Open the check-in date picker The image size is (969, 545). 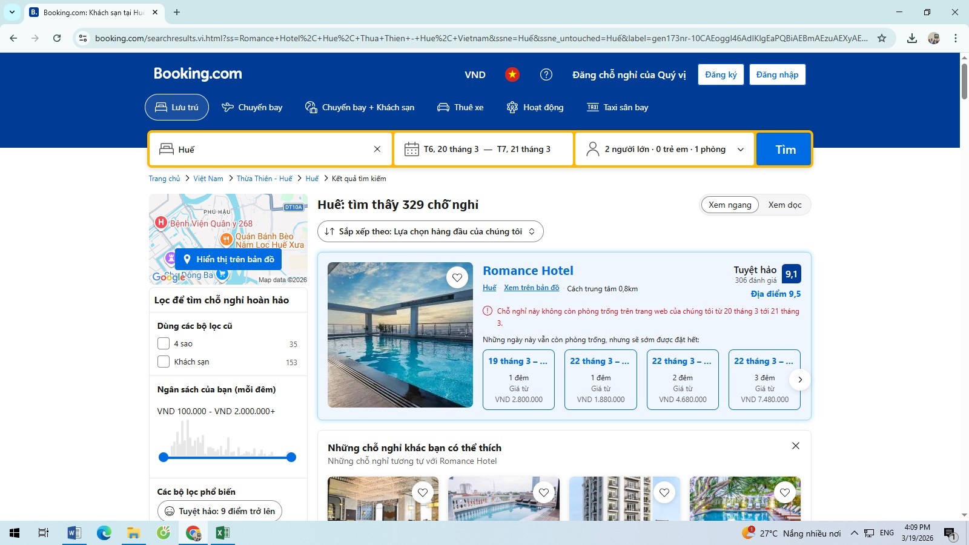click(451, 149)
